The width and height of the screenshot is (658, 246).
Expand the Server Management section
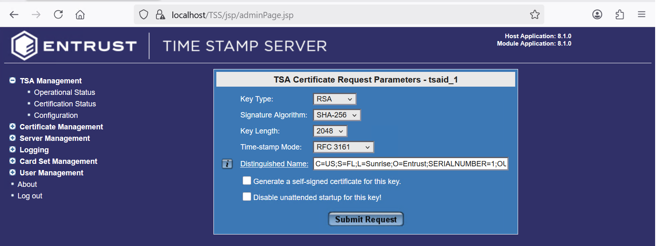coord(13,138)
